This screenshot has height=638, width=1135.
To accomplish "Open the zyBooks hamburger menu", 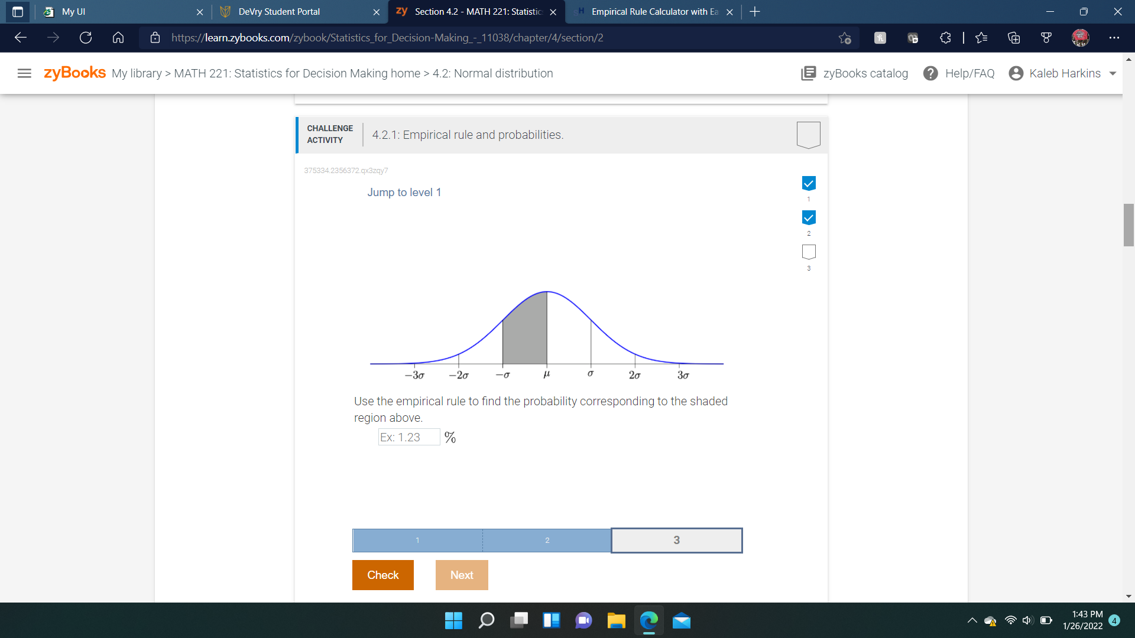I will 24,73.
